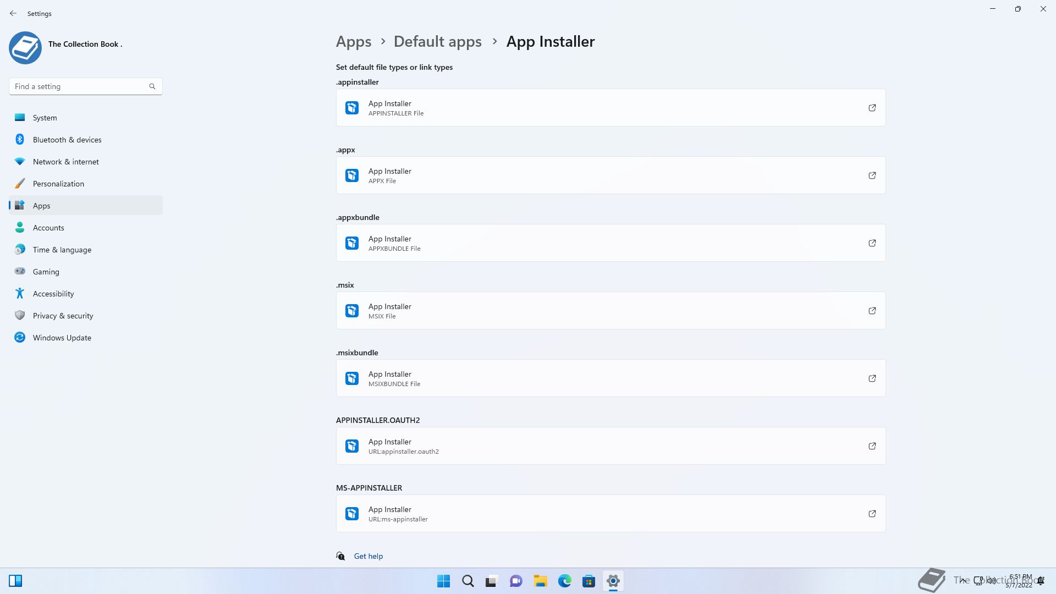Open Task View on taskbar
The height and width of the screenshot is (594, 1056).
(492, 581)
